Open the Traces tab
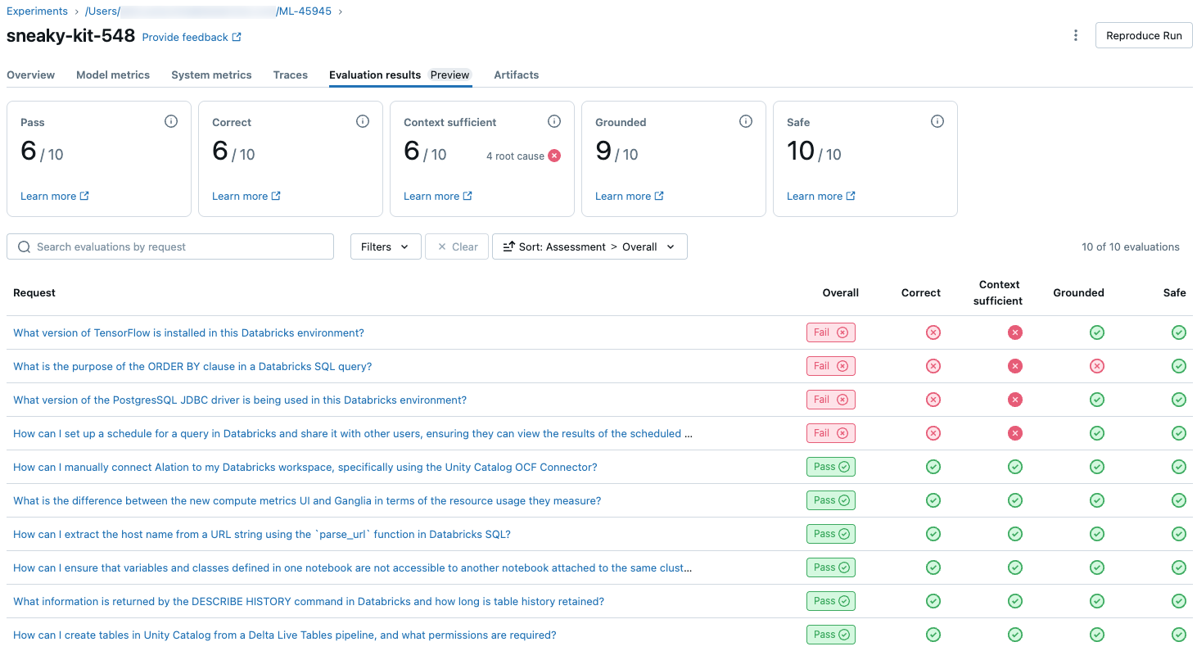The width and height of the screenshot is (1197, 651). 291,75
